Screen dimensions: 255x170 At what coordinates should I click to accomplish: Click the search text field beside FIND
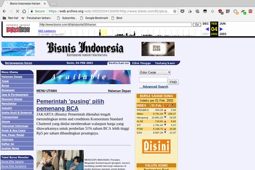tap(153, 80)
